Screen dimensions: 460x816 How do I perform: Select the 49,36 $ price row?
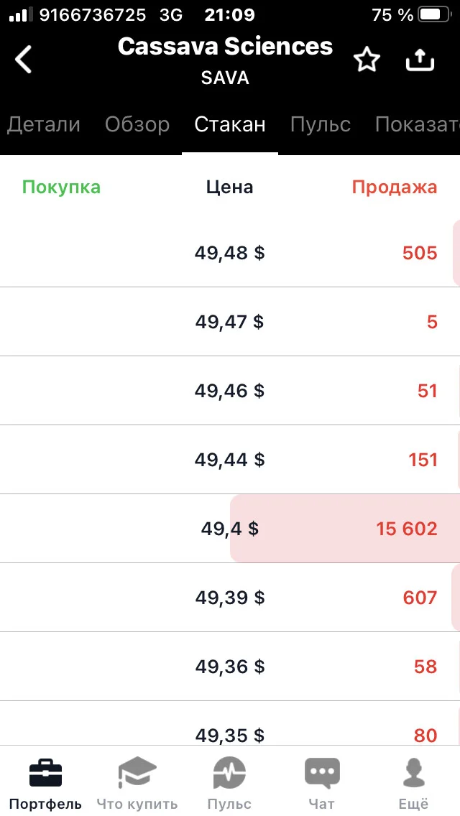230,666
